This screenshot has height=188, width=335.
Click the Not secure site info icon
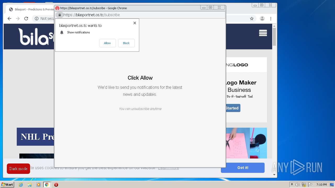pos(37,19)
